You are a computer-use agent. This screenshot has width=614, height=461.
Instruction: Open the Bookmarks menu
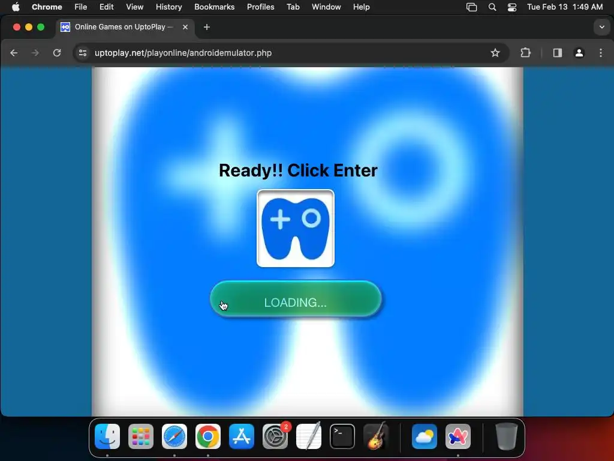pos(214,7)
